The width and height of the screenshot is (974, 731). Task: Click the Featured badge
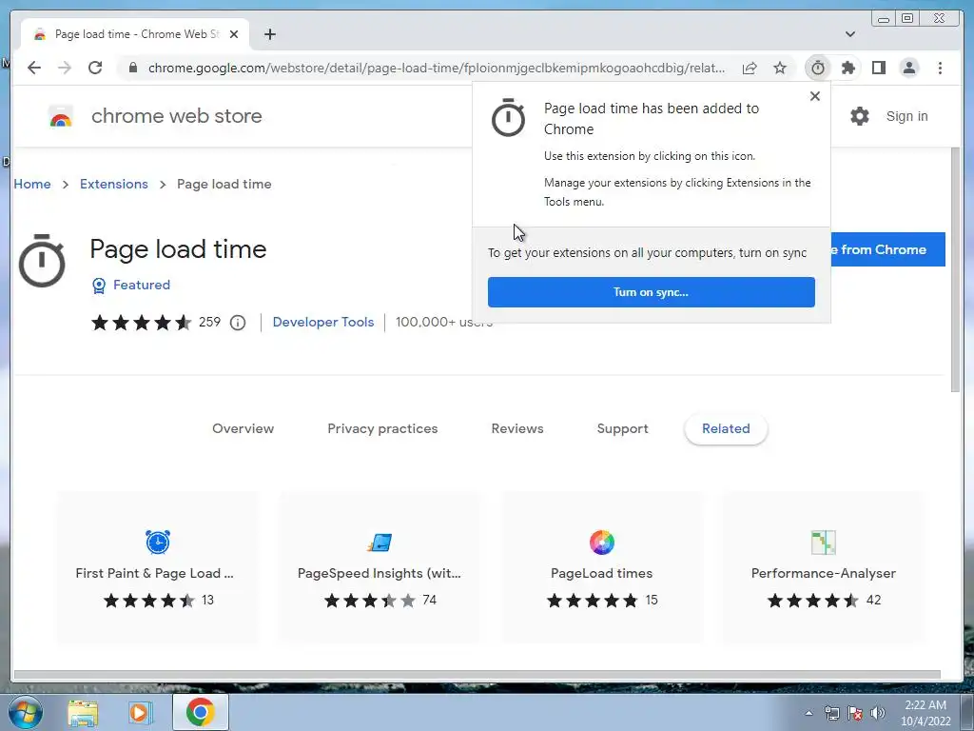(131, 285)
